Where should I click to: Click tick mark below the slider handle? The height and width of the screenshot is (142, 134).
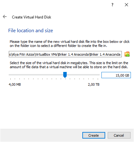[x=65, y=79]
